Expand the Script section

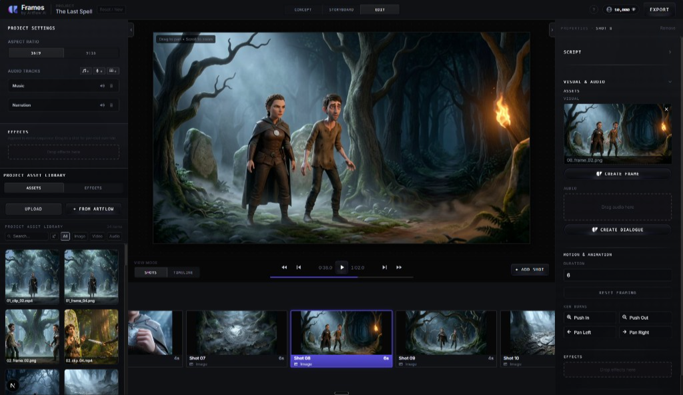617,52
